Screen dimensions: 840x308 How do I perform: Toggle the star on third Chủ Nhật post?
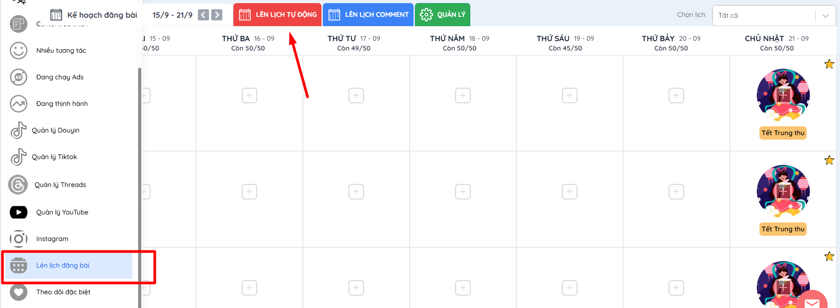pyautogui.click(x=829, y=257)
